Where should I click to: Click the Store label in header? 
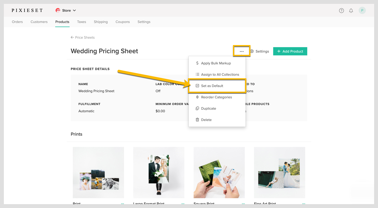(x=66, y=11)
